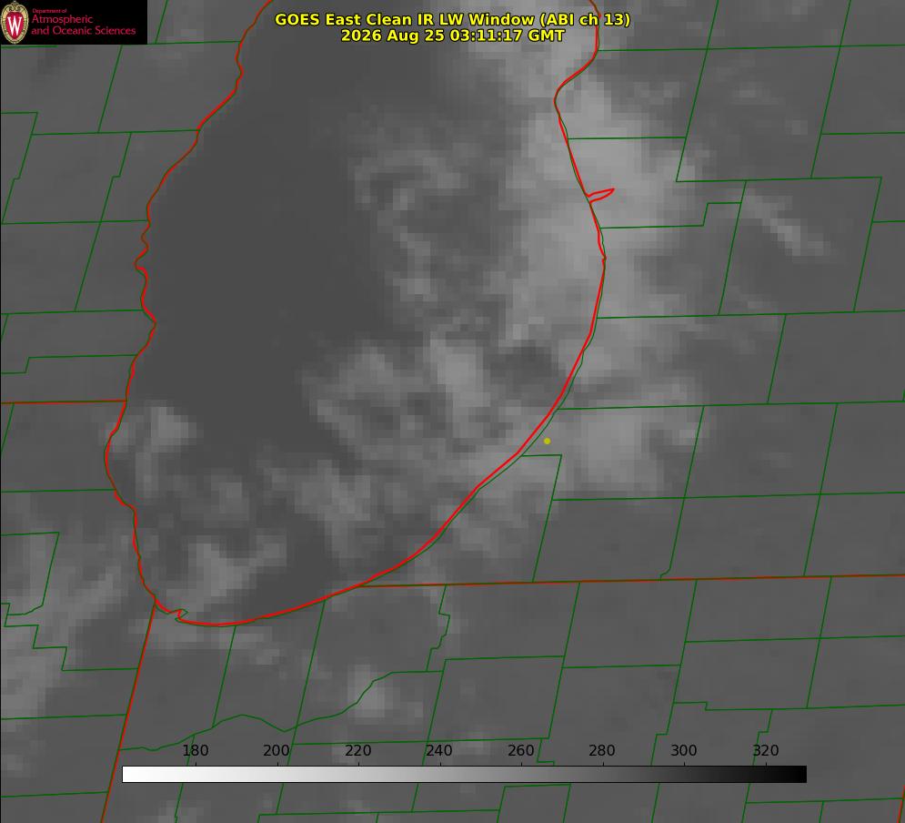
Task: Click the GOES East Clean IR title
Action: 453,19
